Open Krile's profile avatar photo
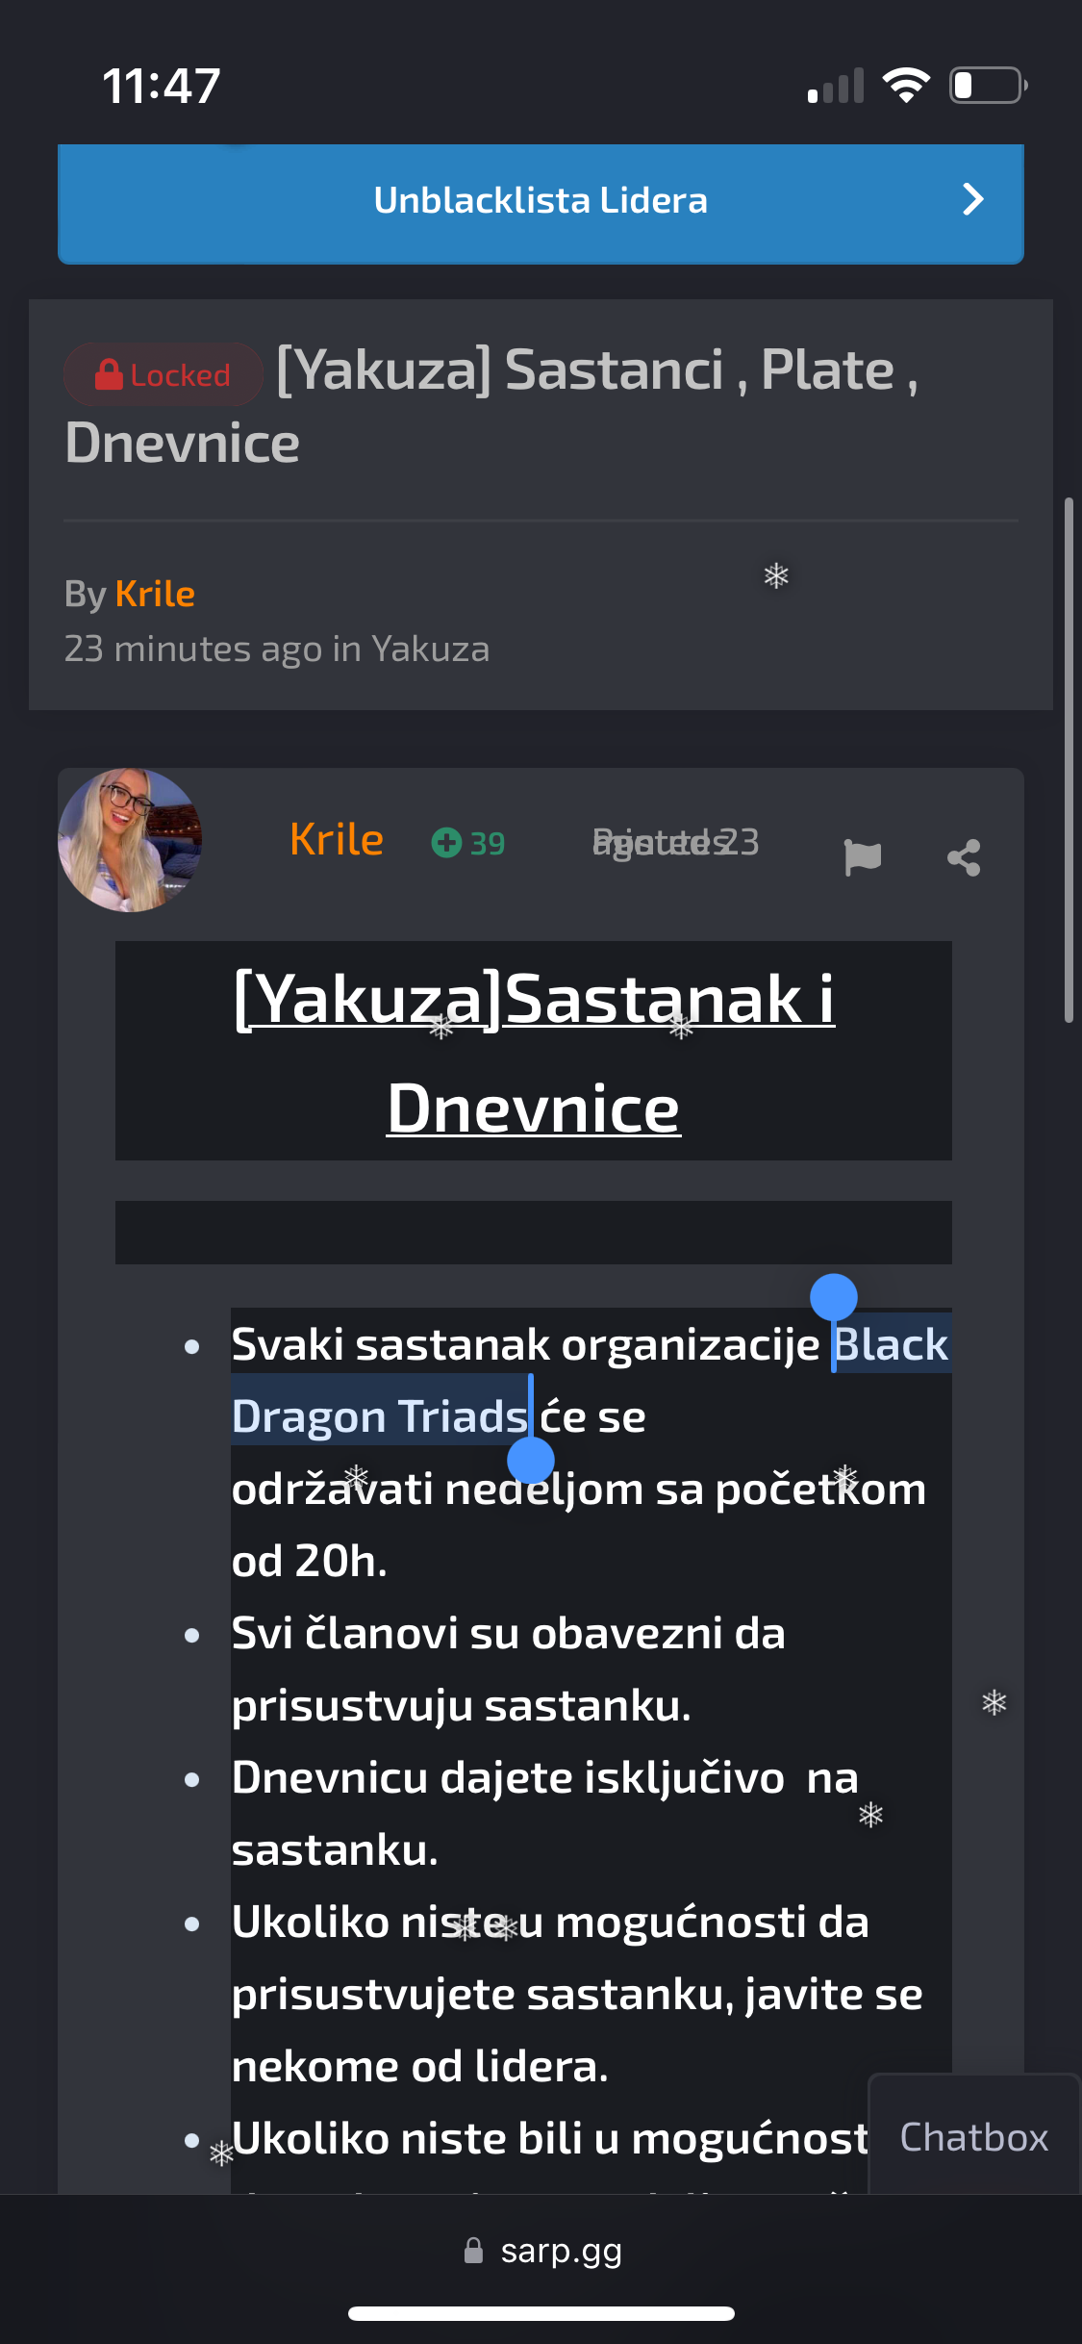The width and height of the screenshot is (1082, 2344). [130, 840]
